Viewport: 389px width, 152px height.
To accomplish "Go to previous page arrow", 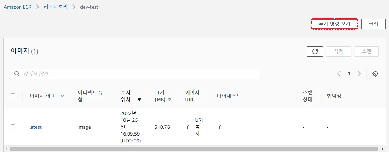I will point(339,74).
